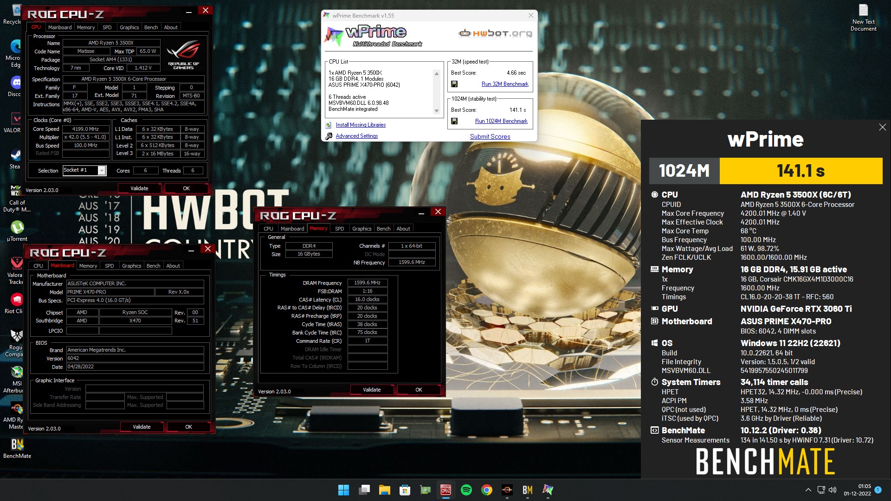Click the DRAM Frequency value 1599.6 MHz

(x=367, y=283)
